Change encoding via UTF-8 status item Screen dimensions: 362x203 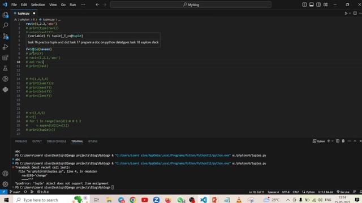(x=286, y=192)
